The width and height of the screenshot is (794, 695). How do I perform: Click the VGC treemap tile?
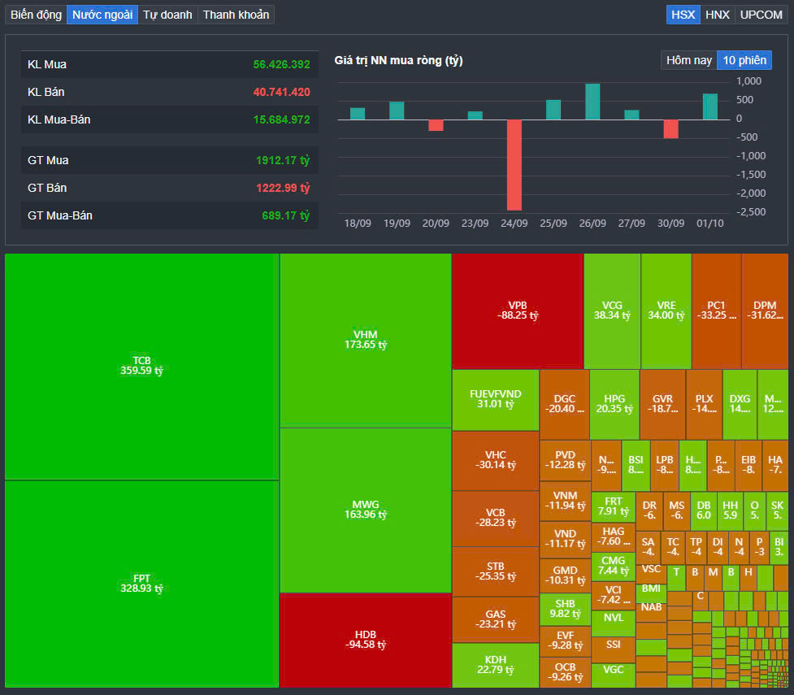point(614,675)
